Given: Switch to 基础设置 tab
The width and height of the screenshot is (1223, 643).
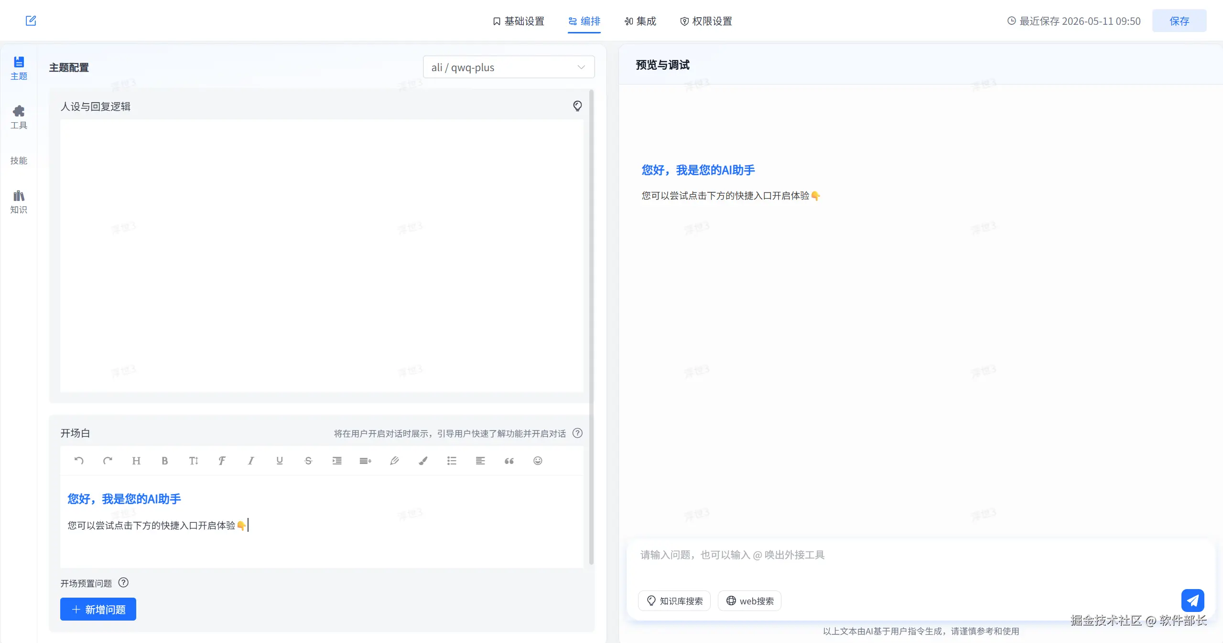Looking at the screenshot, I should [519, 21].
